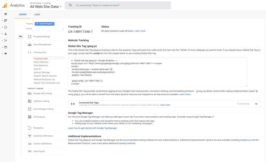The image size is (266, 162).
Task: Open Audience Definitions label
Action: point(43,136)
